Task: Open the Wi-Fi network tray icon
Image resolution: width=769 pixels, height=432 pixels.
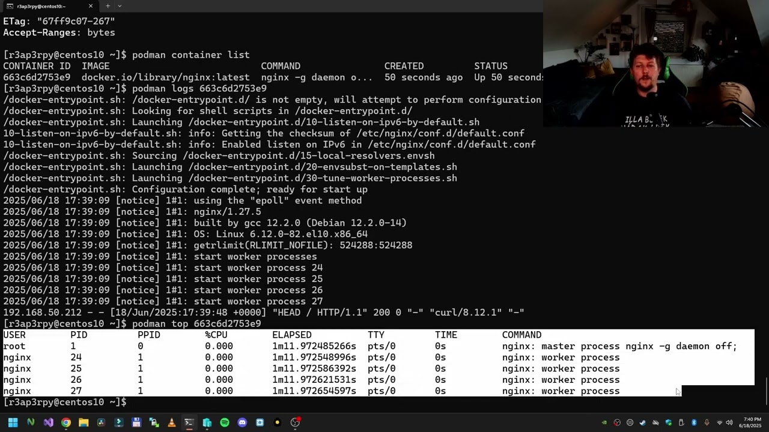Action: click(x=720, y=422)
